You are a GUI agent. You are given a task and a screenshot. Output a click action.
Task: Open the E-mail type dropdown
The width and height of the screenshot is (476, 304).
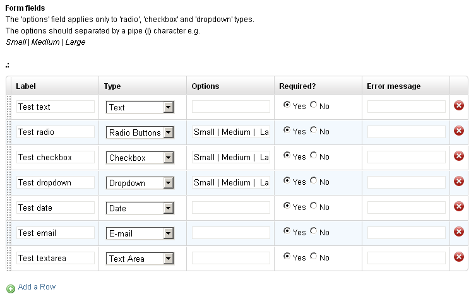140,233
